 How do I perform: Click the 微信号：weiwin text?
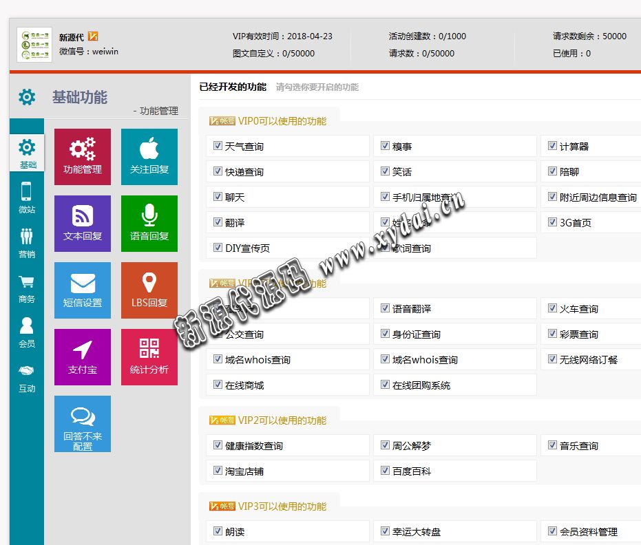[89, 52]
